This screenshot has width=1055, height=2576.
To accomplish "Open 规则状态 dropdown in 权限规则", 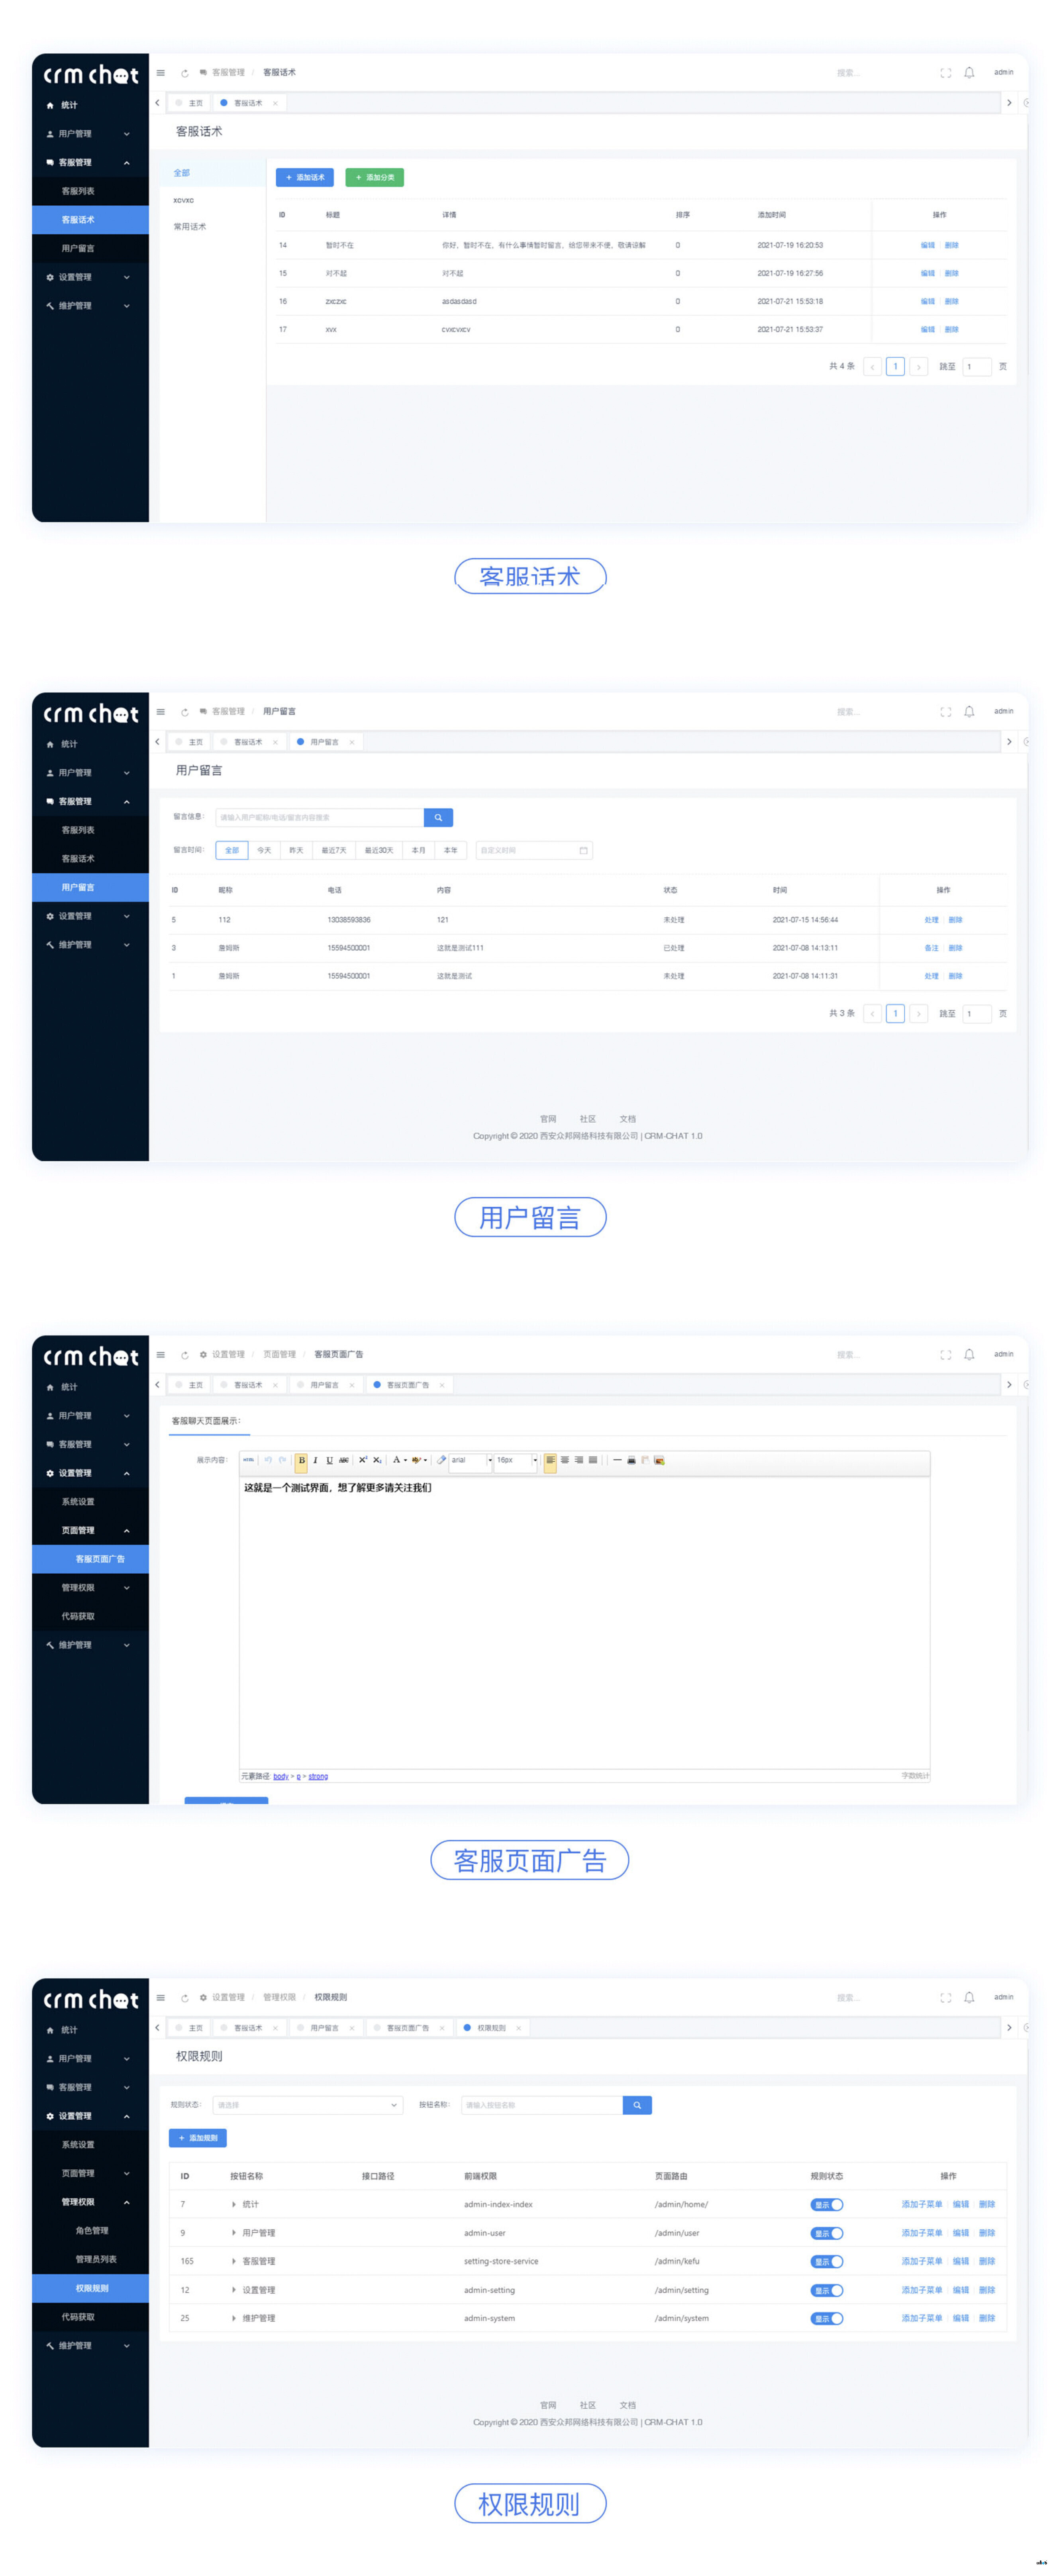I will pyautogui.click(x=308, y=2105).
